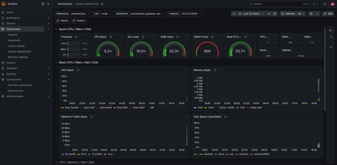Toggle Rx ens192 legend series visibility
The width and height of the screenshot is (337, 165).
coord(68,154)
